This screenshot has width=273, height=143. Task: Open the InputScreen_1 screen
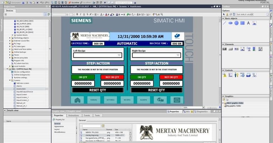point(22,97)
